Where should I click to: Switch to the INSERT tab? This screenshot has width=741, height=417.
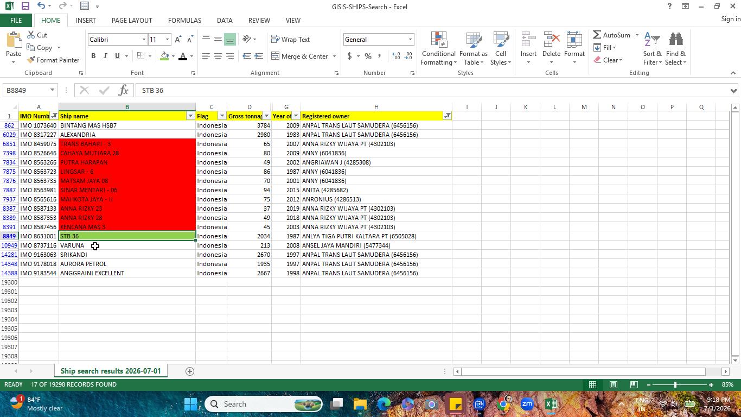pyautogui.click(x=86, y=20)
